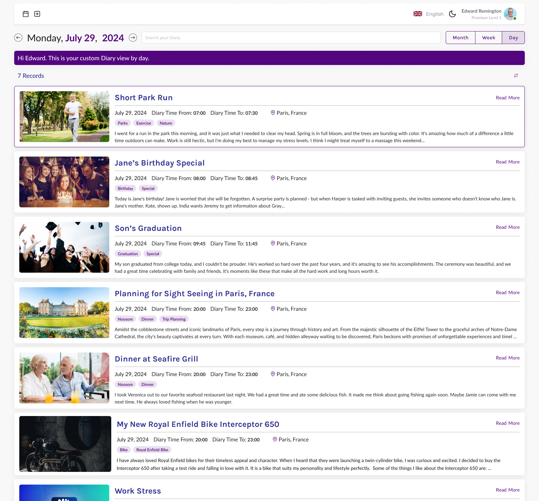This screenshot has height=501, width=539.
Task: Open the Son's Graduation entry title
Action: click(148, 228)
